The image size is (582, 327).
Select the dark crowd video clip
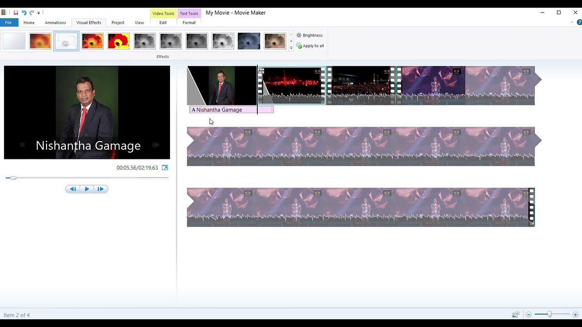pos(361,85)
